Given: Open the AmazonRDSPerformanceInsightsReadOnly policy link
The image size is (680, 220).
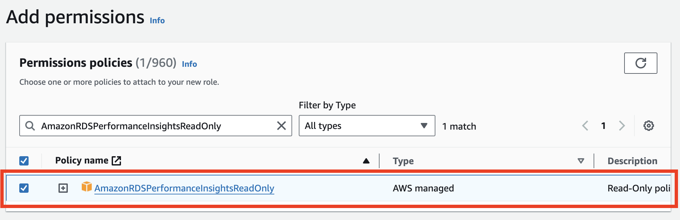Looking at the screenshot, I should point(184,188).
